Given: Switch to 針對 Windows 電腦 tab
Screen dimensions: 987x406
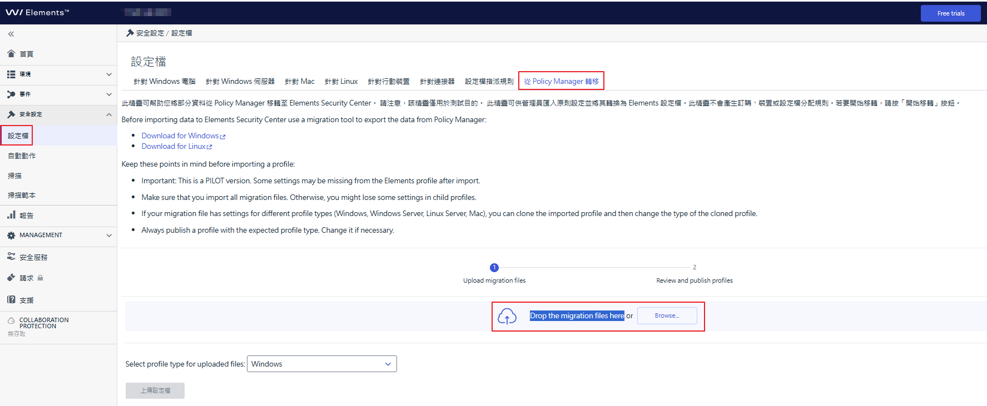Looking at the screenshot, I should (x=165, y=81).
